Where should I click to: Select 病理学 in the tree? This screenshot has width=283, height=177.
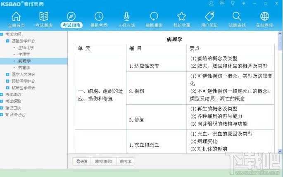point(24,61)
